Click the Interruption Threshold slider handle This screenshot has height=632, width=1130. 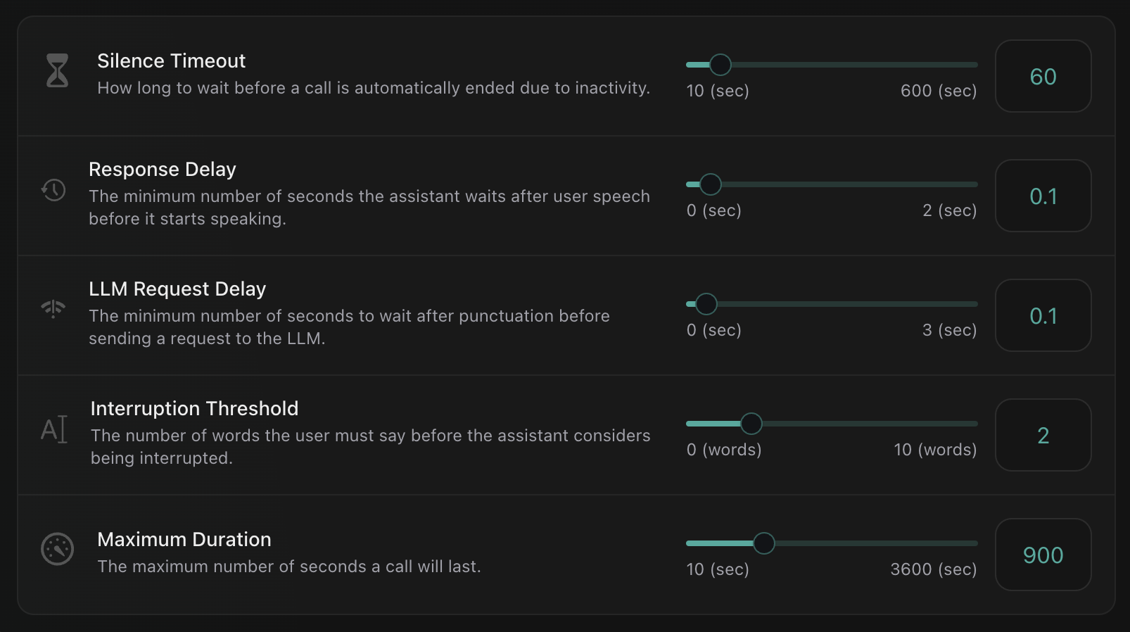pos(751,424)
